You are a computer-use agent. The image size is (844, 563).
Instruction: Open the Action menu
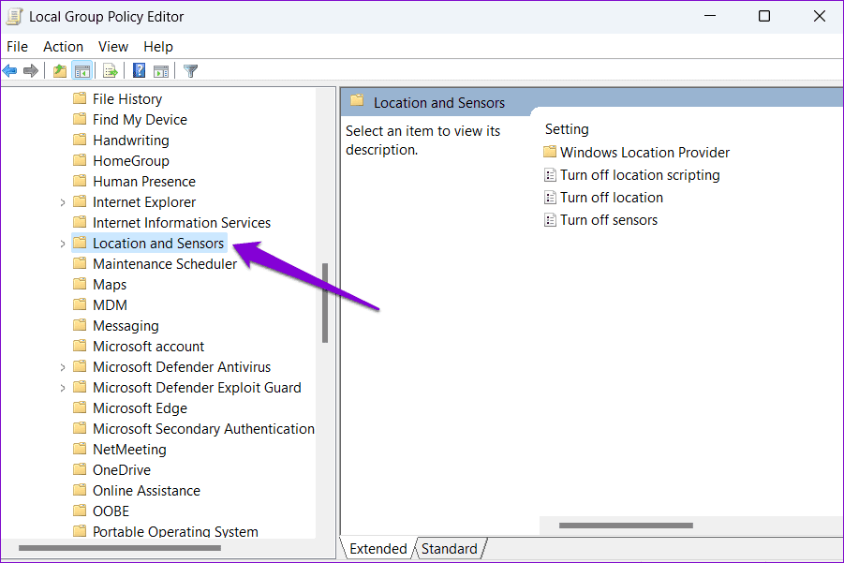click(63, 47)
